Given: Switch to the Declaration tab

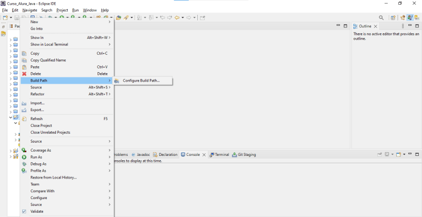Looking at the screenshot, I should [x=166, y=155].
